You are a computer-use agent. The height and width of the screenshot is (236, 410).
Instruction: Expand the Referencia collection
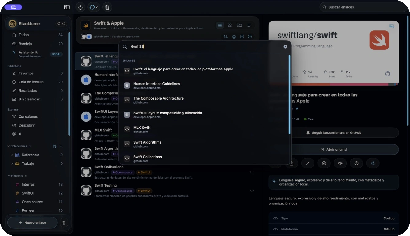[x=12, y=155]
